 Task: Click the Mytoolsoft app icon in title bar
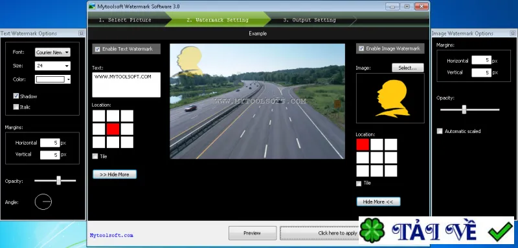(92, 6)
